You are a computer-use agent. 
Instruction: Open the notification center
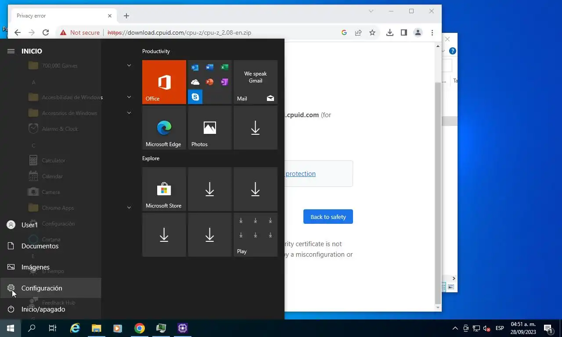click(548, 328)
